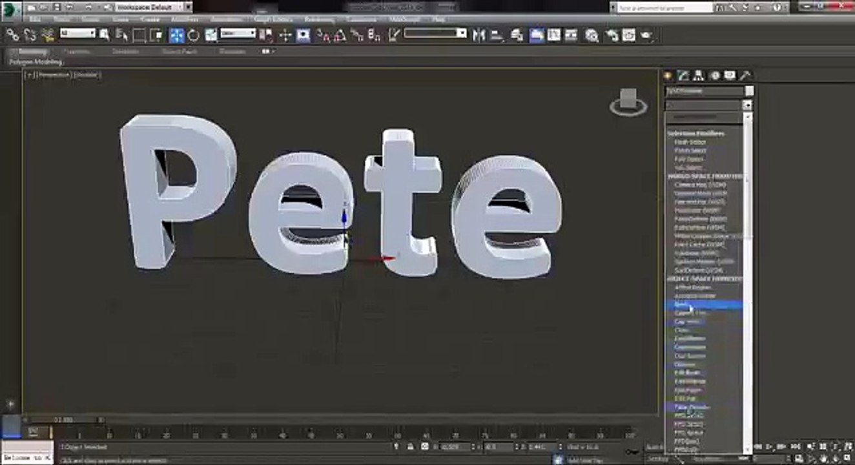855x465 pixels.
Task: Open the Curve Editor
Action: pos(554,35)
